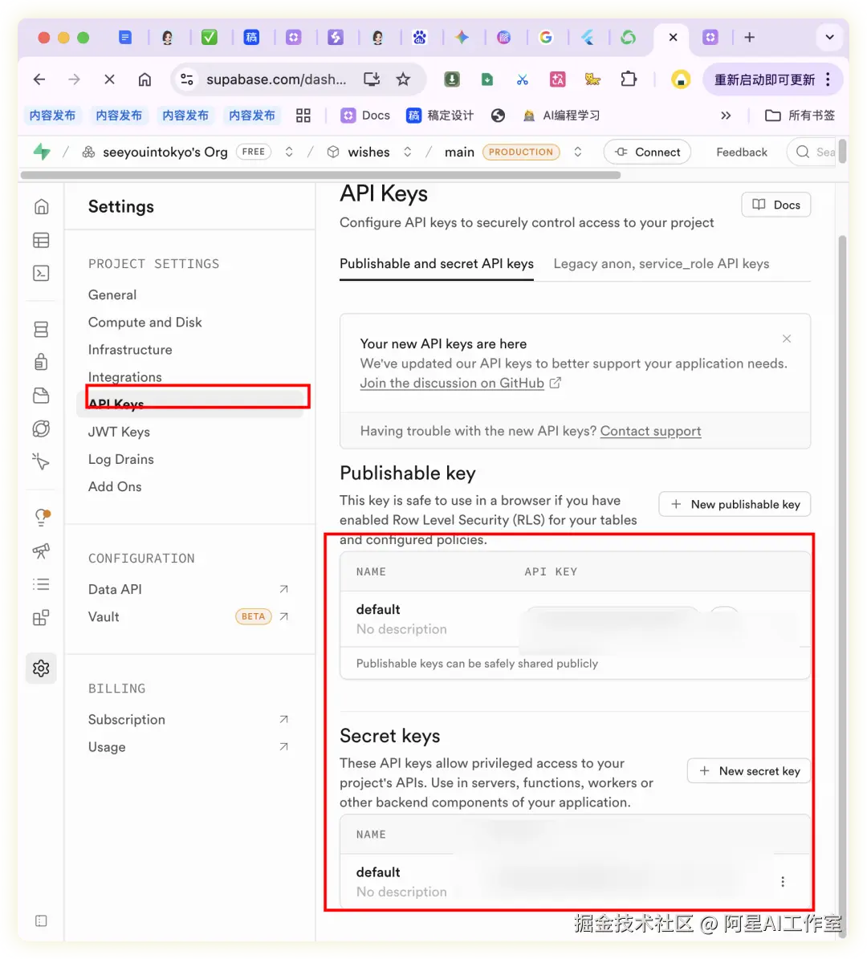
Task: Create a New publishable key
Action: point(735,505)
